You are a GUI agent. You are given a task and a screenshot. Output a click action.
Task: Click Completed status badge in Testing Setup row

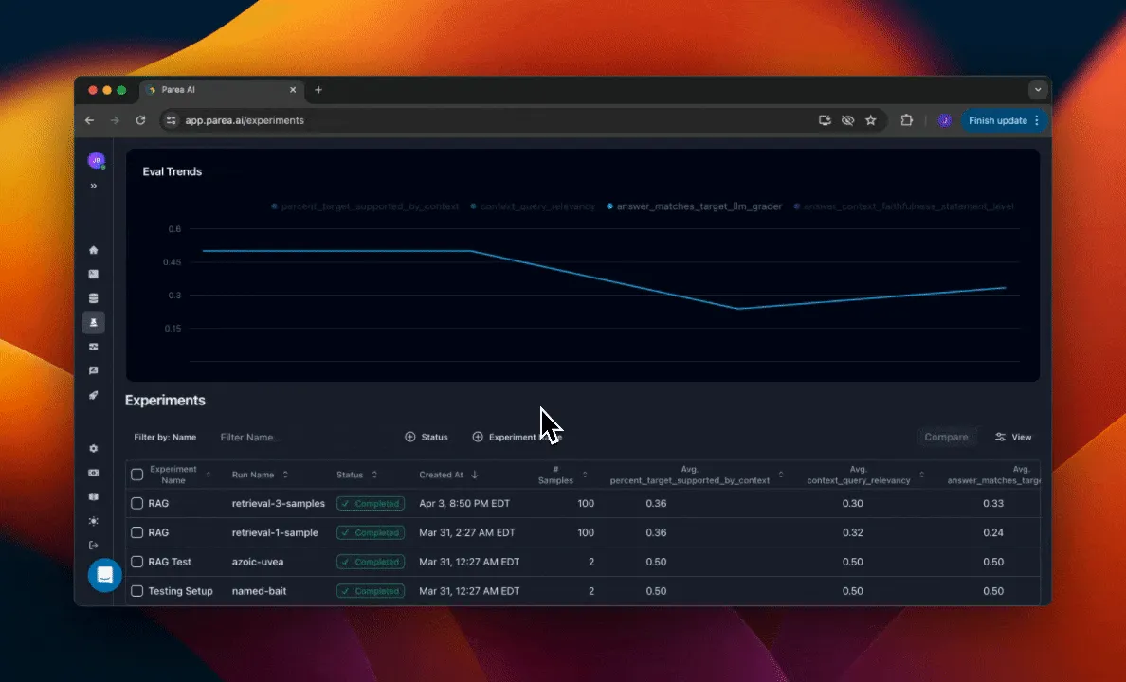pos(371,591)
